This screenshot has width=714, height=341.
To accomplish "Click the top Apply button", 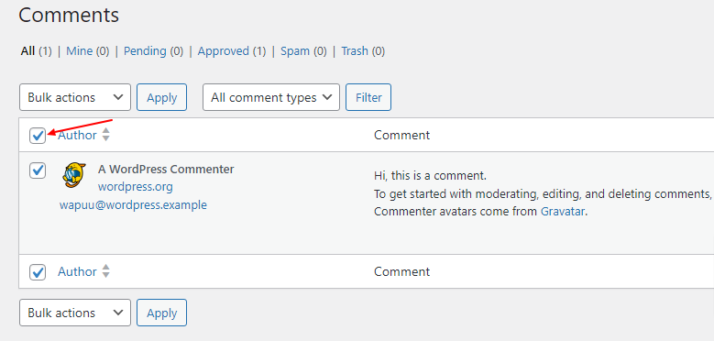I will [161, 97].
